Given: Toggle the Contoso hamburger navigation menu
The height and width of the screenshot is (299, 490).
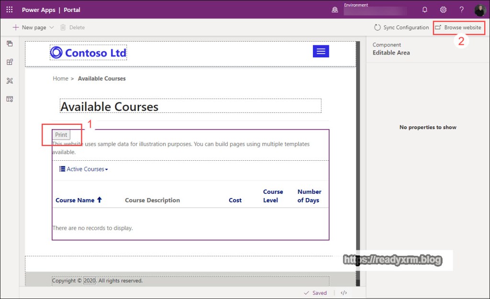Looking at the screenshot, I should point(321,51).
